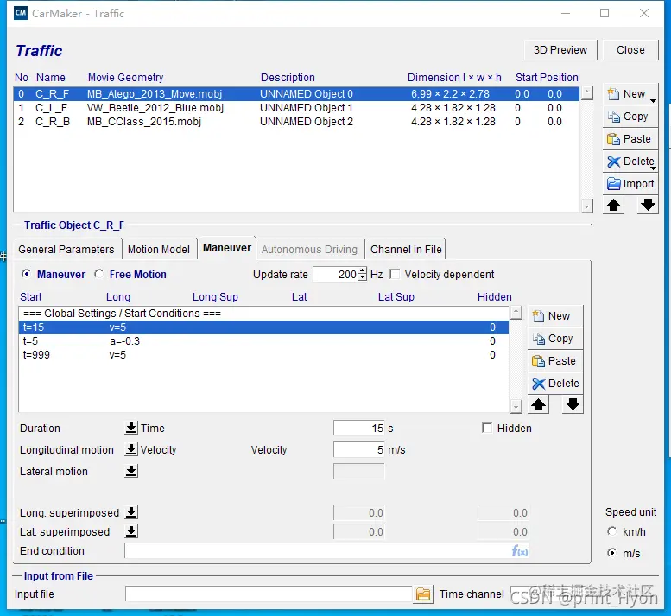Viewport: 671px width, 616px height.
Task: Select traffic object row C_R_B
Action: tap(296, 122)
